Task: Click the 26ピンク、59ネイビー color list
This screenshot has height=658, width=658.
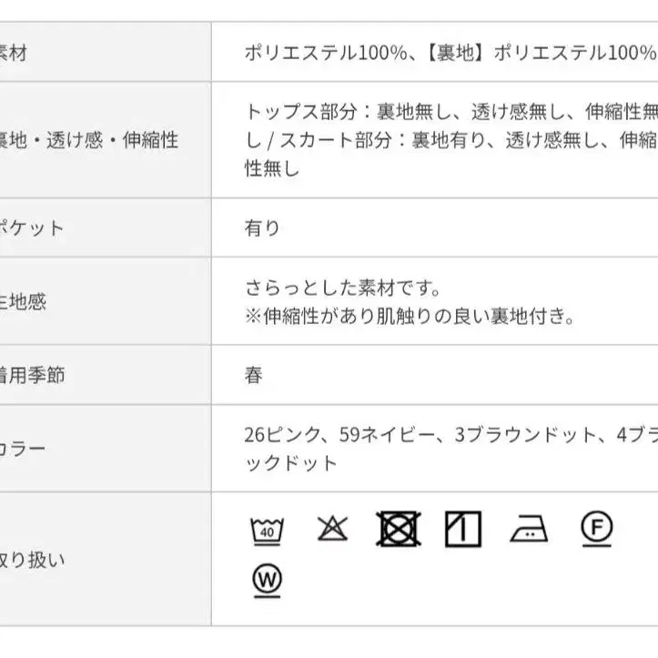Action: point(451,449)
